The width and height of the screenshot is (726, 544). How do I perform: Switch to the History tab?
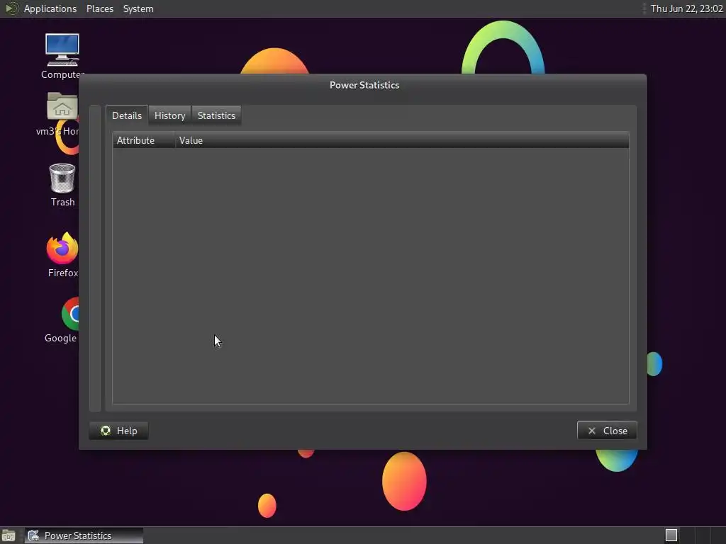click(170, 115)
